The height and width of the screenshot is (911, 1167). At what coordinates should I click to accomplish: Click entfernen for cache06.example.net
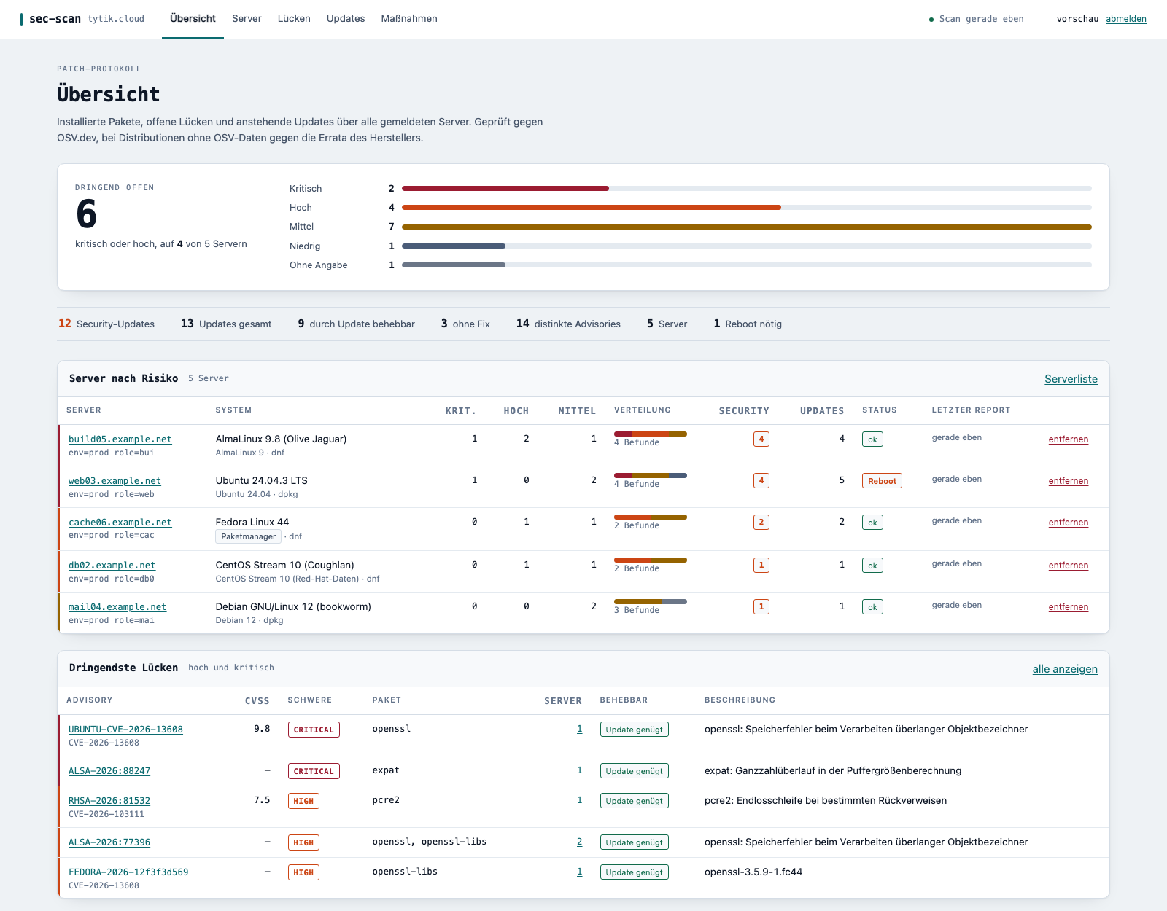tap(1068, 523)
